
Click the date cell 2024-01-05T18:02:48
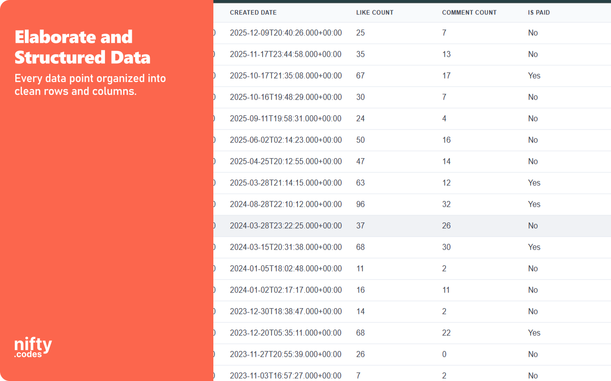286,268
